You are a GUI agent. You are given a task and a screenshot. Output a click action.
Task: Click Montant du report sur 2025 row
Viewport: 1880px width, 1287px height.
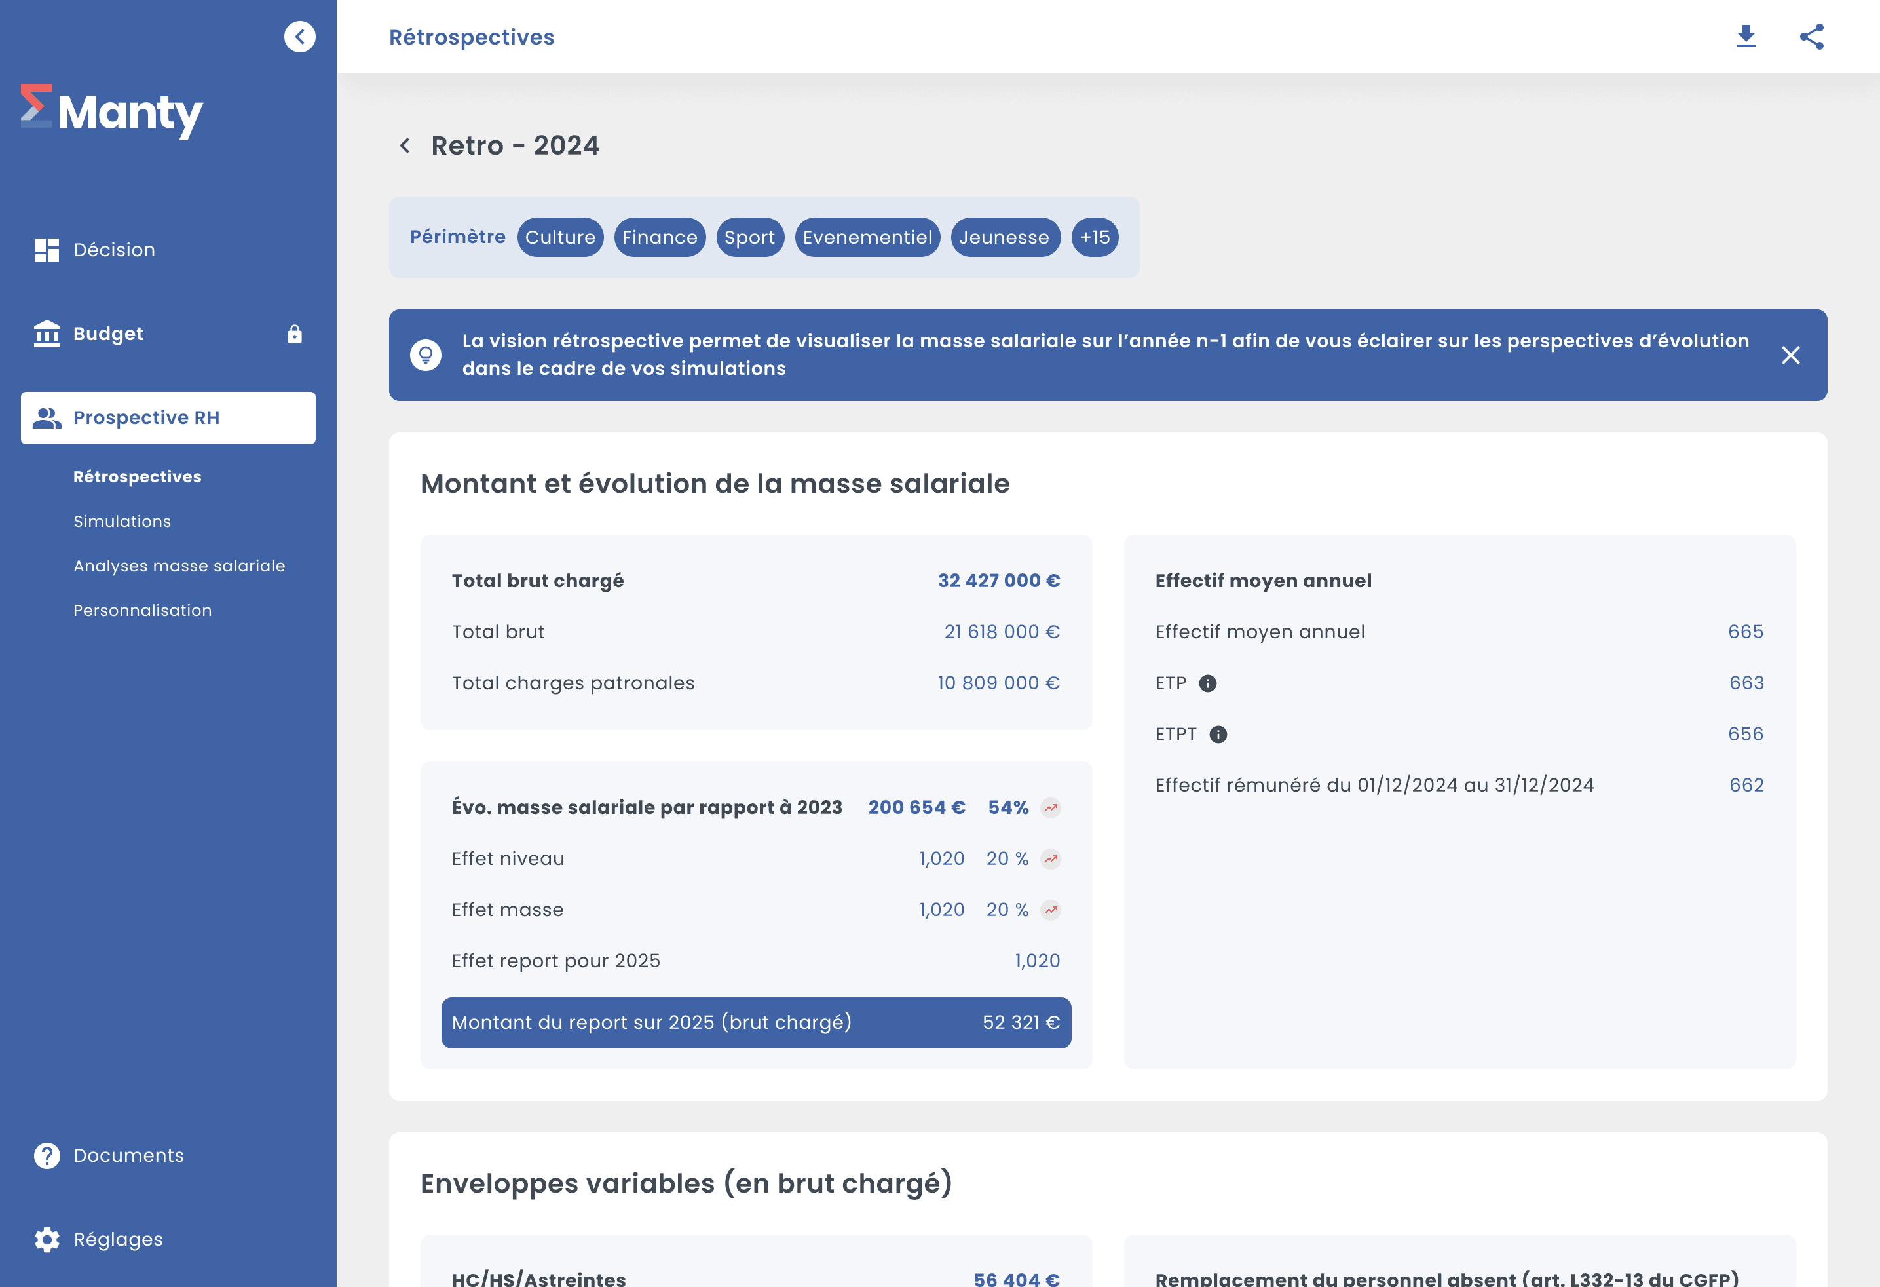(755, 1022)
